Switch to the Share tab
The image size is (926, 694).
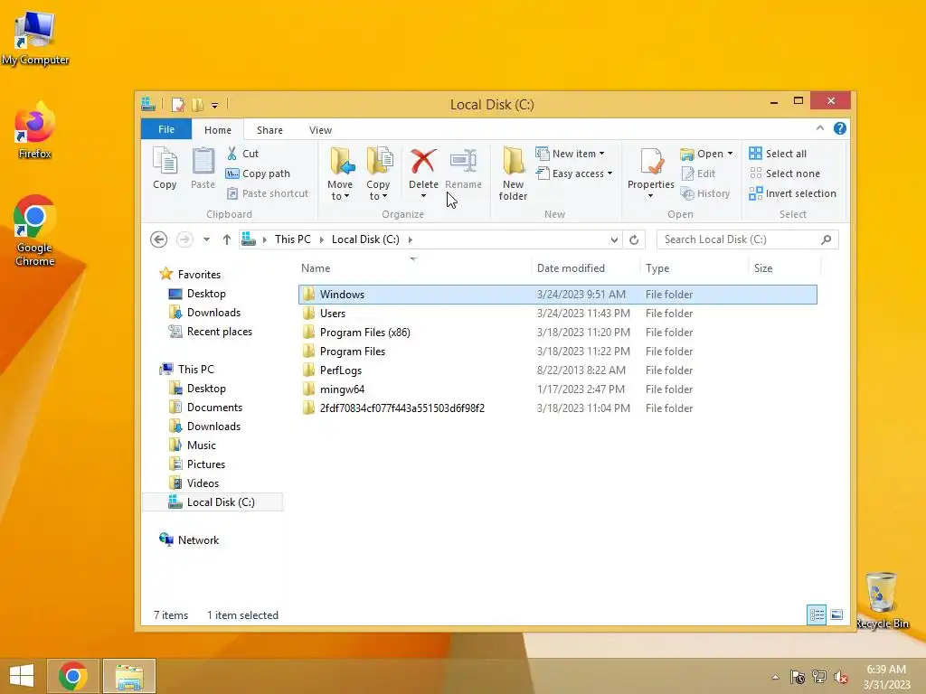[269, 130]
